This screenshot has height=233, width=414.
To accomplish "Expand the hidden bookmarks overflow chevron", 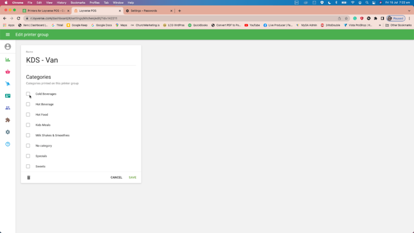I will coord(380,25).
